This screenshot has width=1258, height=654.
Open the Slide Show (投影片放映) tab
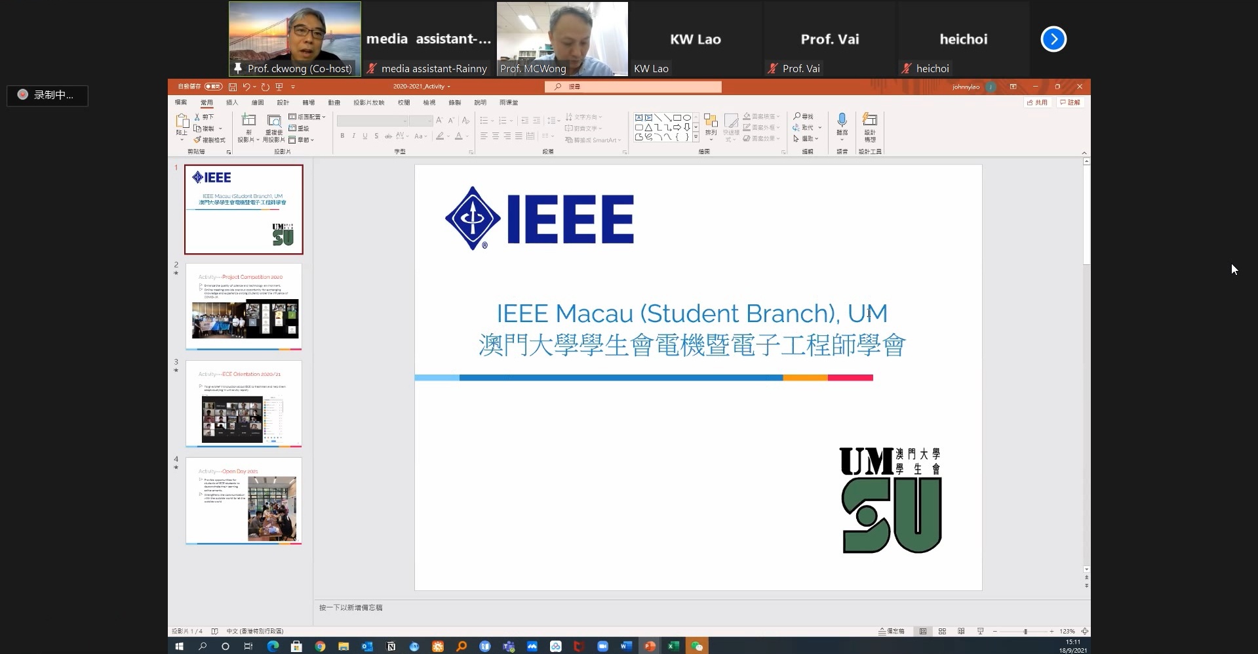[x=369, y=102]
